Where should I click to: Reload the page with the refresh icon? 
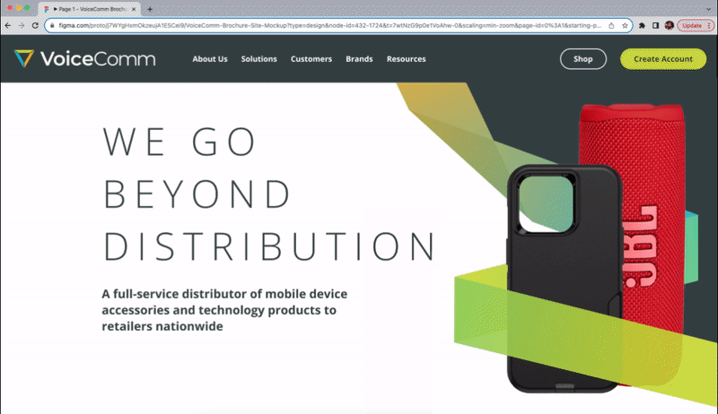click(x=35, y=26)
